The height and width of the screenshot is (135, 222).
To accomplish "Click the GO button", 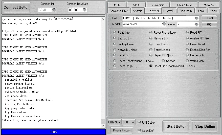I will pos(209,24).
